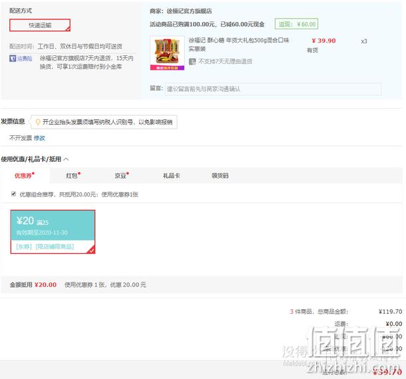Switch to the 京豆 tab
Viewport: 406px width, 379px height.
[122, 176]
